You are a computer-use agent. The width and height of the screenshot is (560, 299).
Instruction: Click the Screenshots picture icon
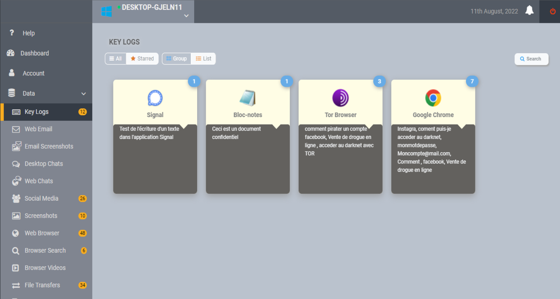pos(16,216)
